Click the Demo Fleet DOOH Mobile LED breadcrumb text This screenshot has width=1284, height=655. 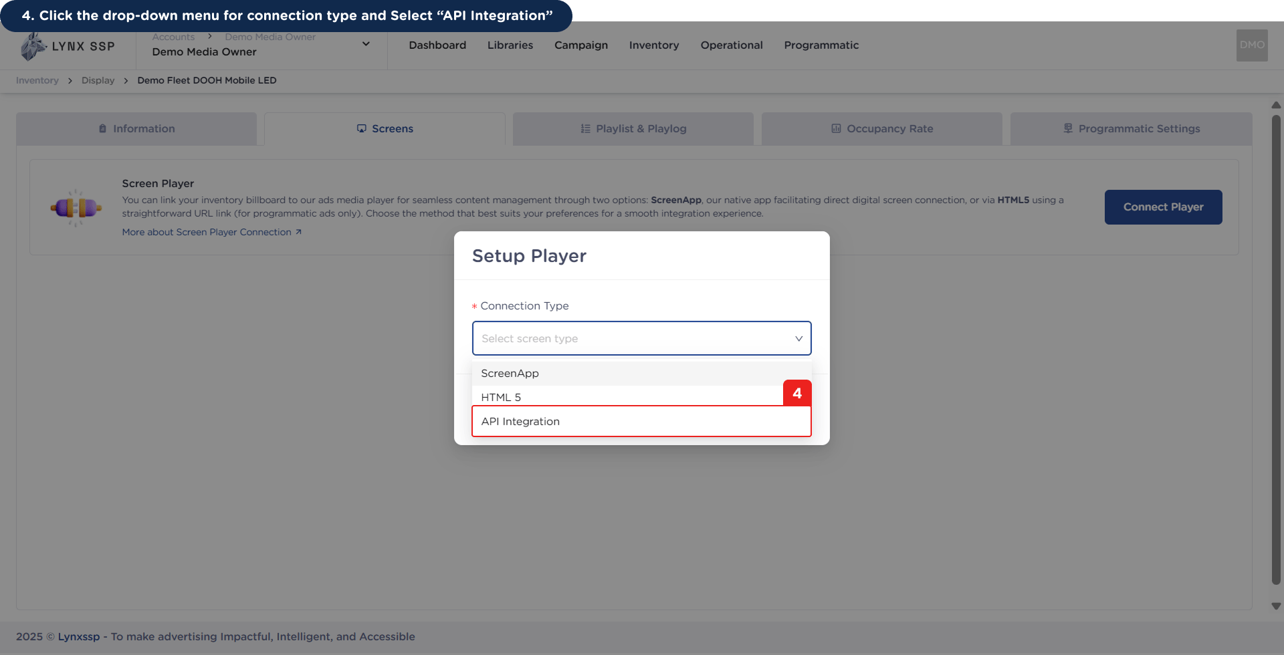click(207, 80)
